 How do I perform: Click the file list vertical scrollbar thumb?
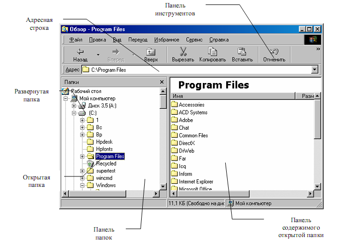pyautogui.click(x=317, y=119)
